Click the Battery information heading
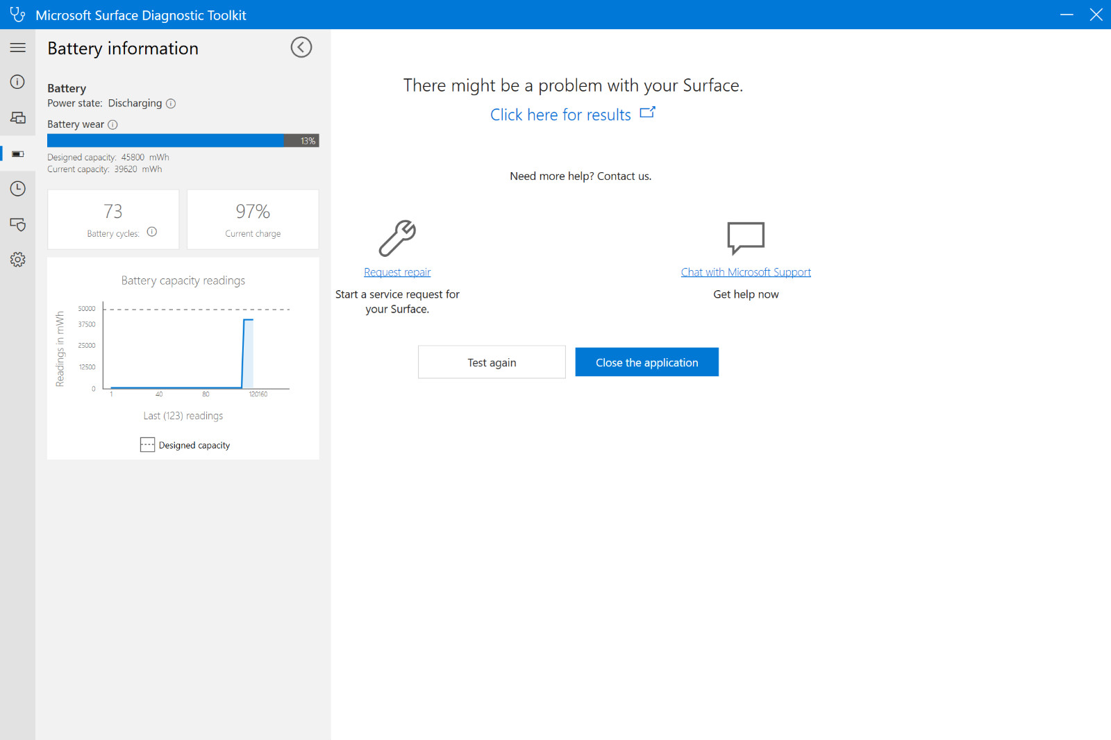Viewport: 1111px width, 740px height. pyautogui.click(x=123, y=49)
